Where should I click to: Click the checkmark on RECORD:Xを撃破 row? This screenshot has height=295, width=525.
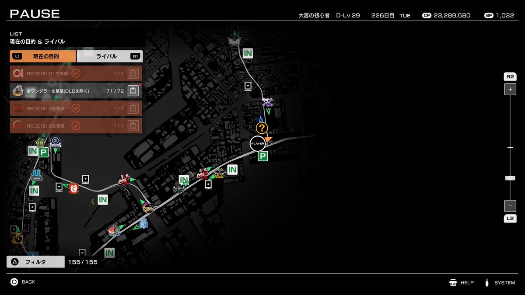[x=76, y=108]
